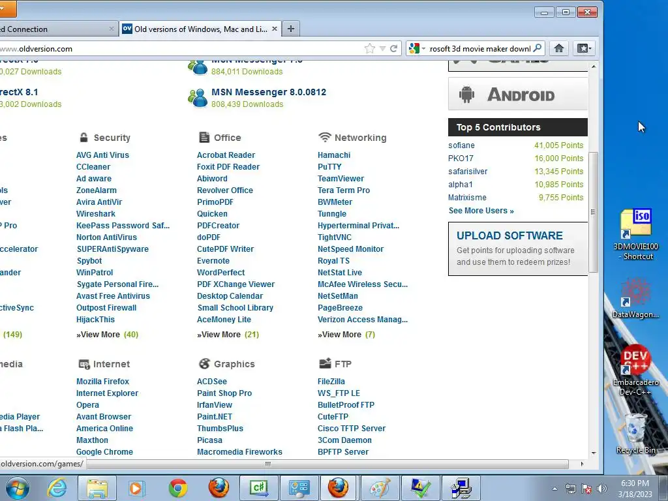Viewport: 668px width, 501px height.
Task: View more Networking software (7)
Action: pos(346,335)
